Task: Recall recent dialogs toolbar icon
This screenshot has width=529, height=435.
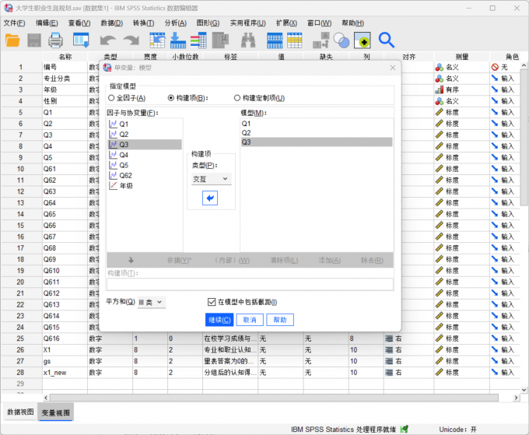Action: (81, 40)
